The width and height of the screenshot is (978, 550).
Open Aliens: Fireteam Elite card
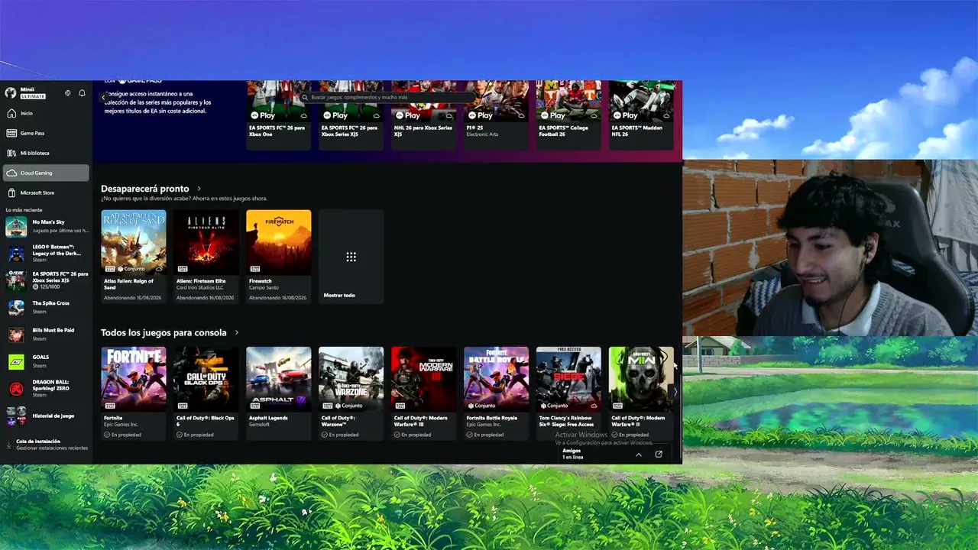206,256
